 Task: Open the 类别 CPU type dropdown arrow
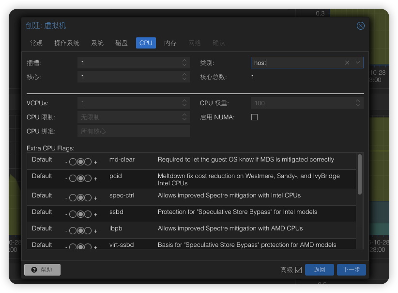tap(358, 63)
